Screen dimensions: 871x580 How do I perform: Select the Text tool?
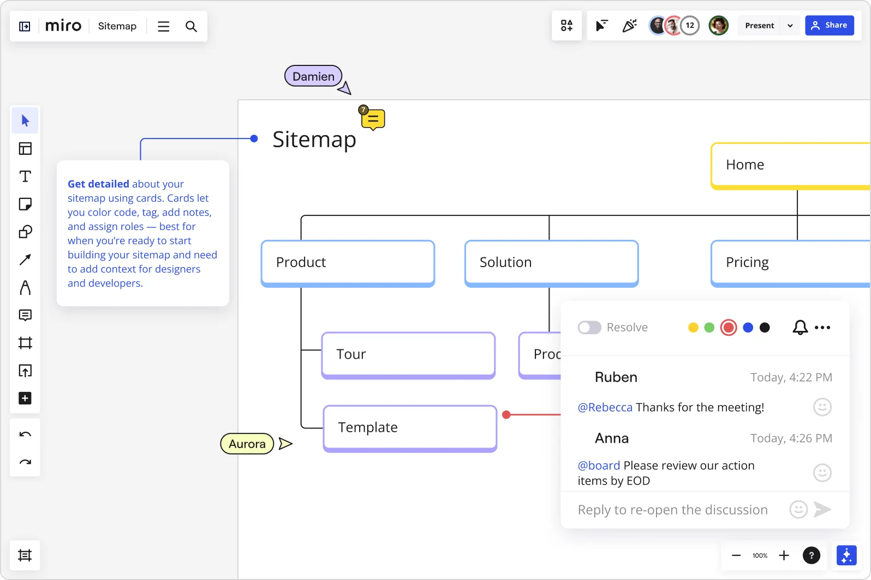[x=25, y=176]
